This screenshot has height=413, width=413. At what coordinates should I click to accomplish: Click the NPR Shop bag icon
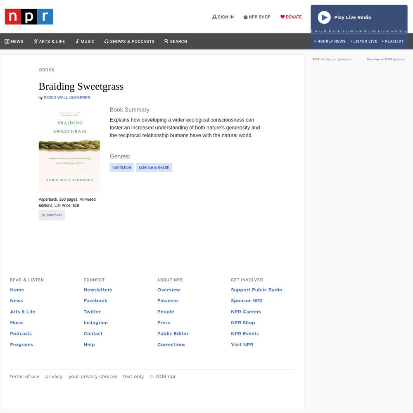click(245, 17)
